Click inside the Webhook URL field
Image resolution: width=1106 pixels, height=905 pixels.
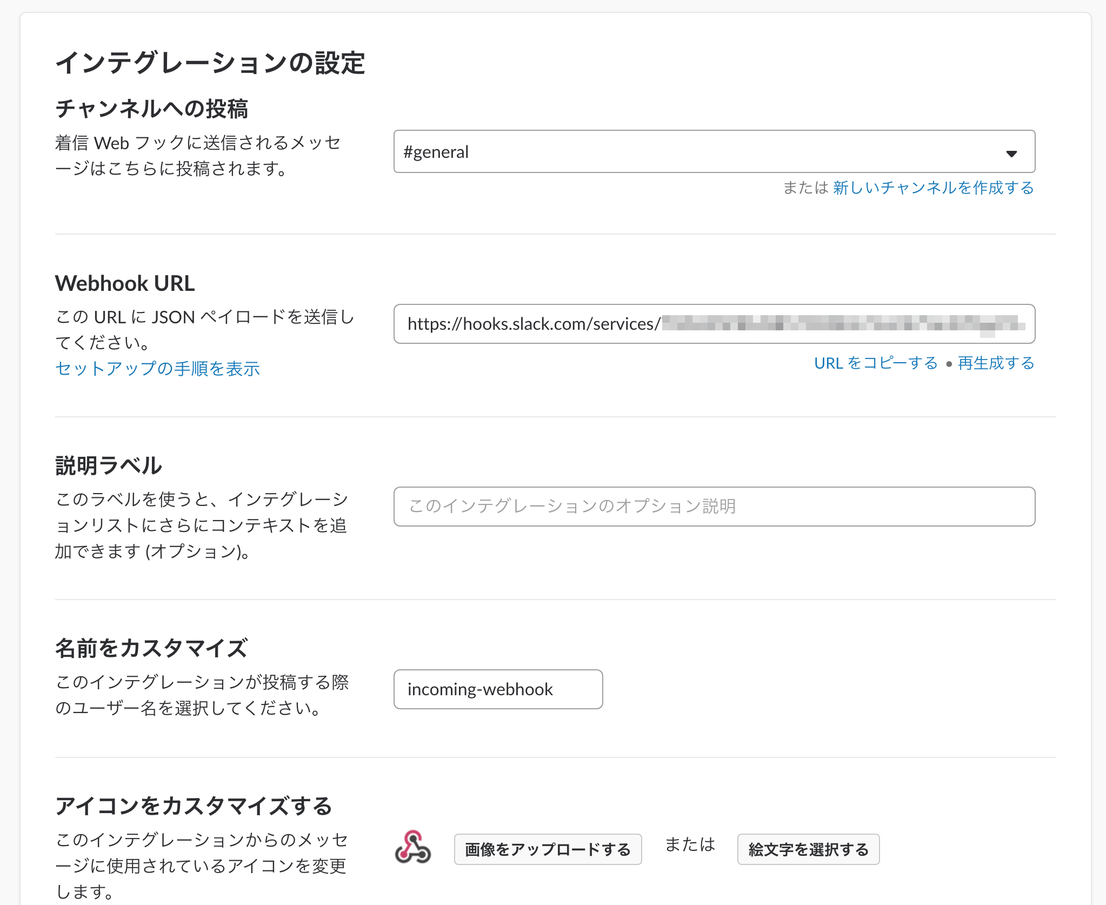point(714,324)
